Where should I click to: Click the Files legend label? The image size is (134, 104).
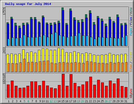[131, 21]
